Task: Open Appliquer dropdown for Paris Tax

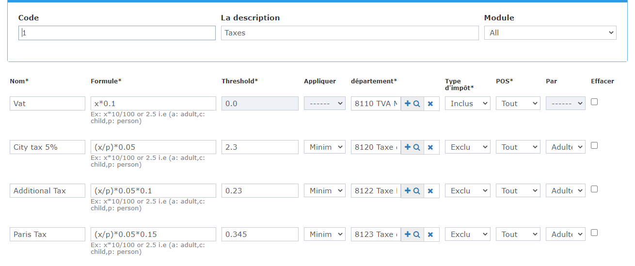Action: coord(325,235)
